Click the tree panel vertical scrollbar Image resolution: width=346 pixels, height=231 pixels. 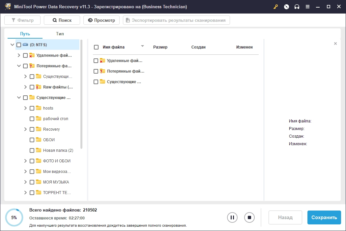tap(81, 94)
